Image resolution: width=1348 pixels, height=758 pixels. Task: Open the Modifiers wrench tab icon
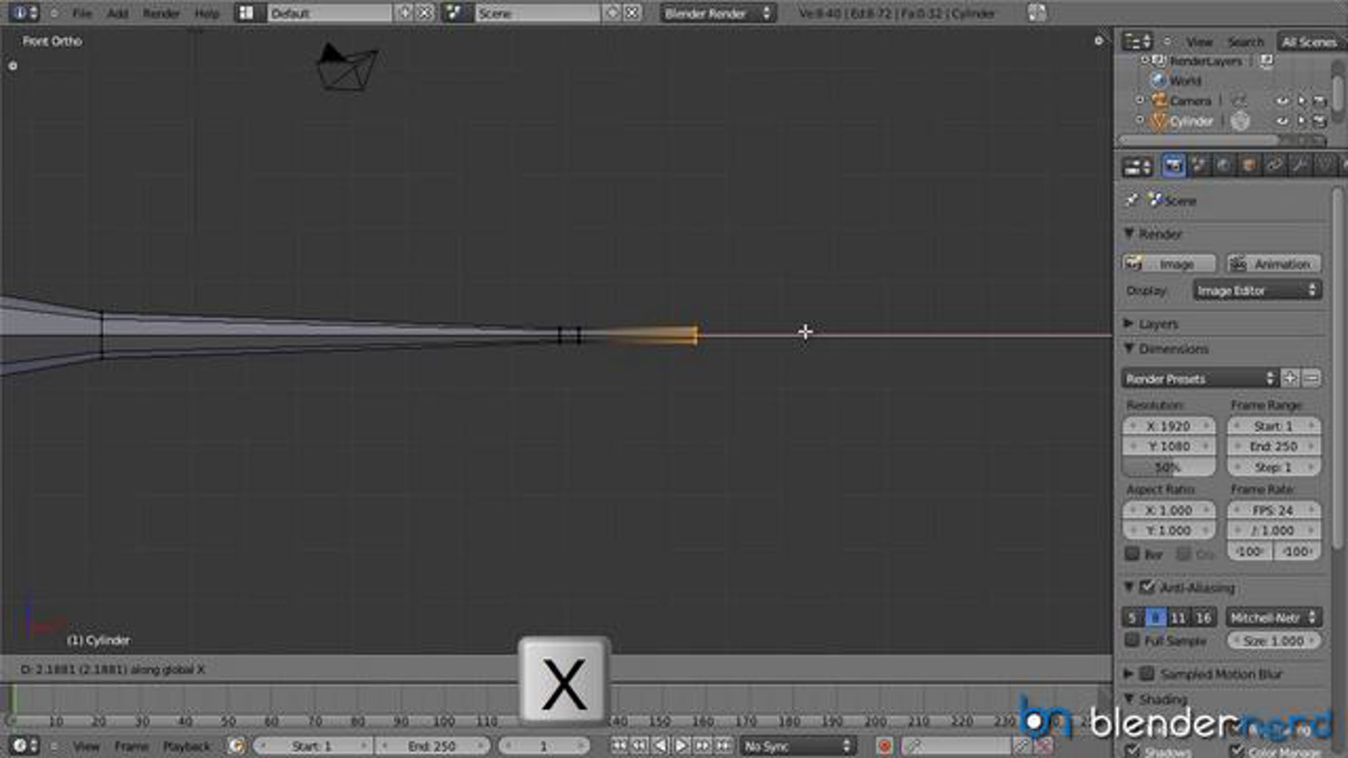[x=1299, y=166]
